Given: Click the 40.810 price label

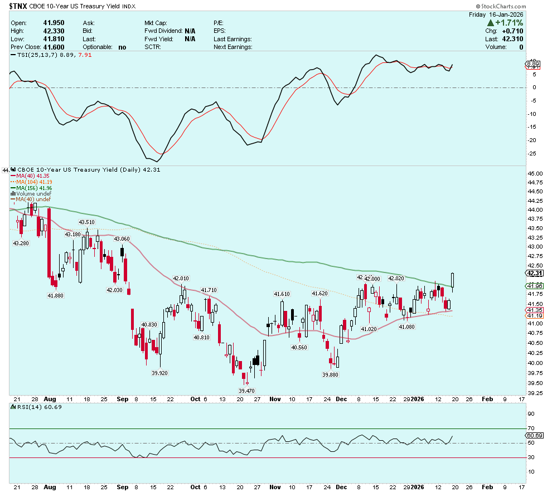Looking at the screenshot, I should (x=201, y=337).
